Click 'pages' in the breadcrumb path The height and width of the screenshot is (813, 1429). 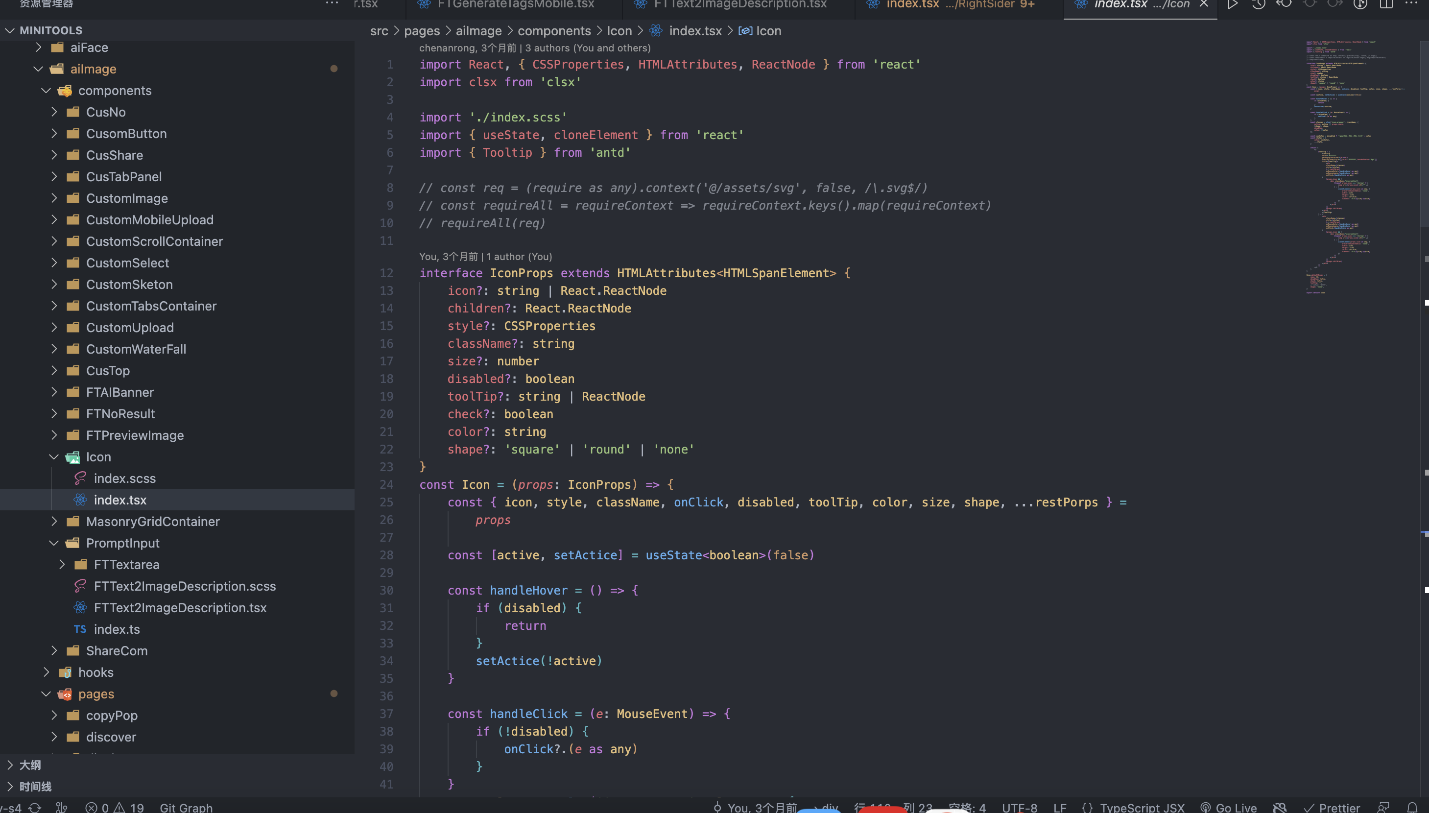tap(422, 31)
